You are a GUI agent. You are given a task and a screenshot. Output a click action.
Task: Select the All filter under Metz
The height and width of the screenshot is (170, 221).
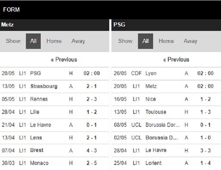click(33, 41)
